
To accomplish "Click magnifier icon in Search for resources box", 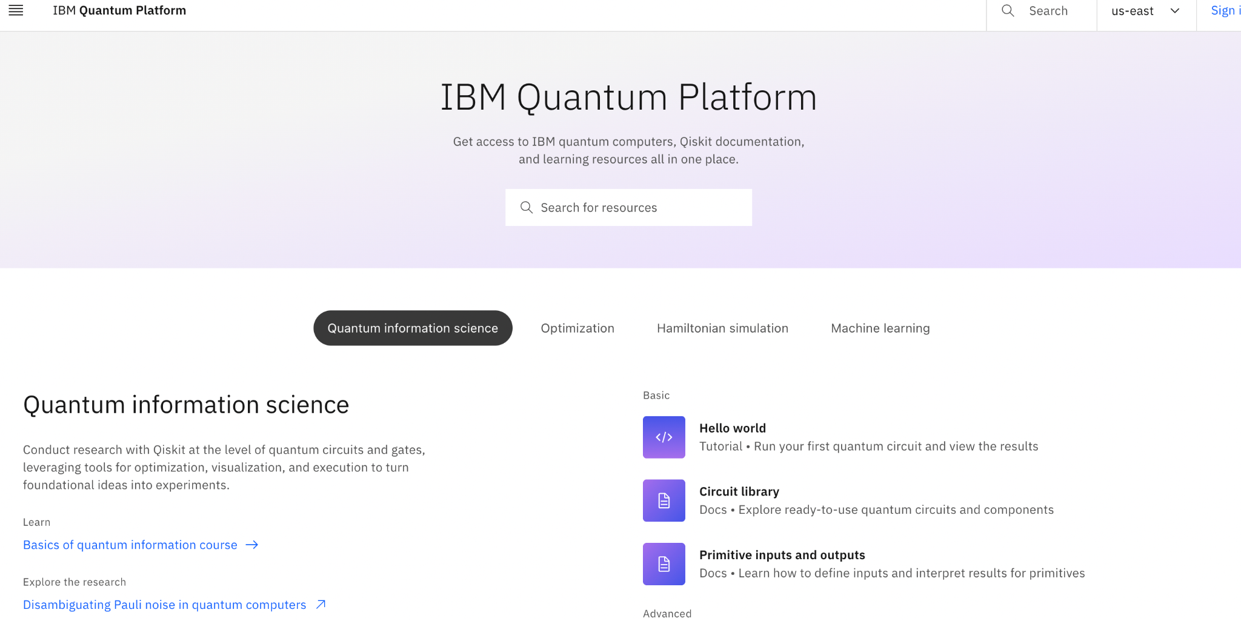I will (527, 207).
